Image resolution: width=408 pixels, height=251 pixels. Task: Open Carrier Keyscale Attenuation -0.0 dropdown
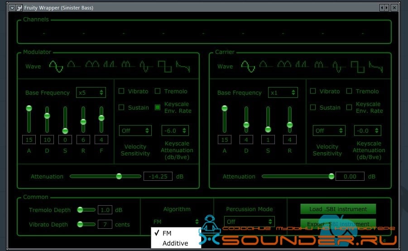[x=368, y=130]
